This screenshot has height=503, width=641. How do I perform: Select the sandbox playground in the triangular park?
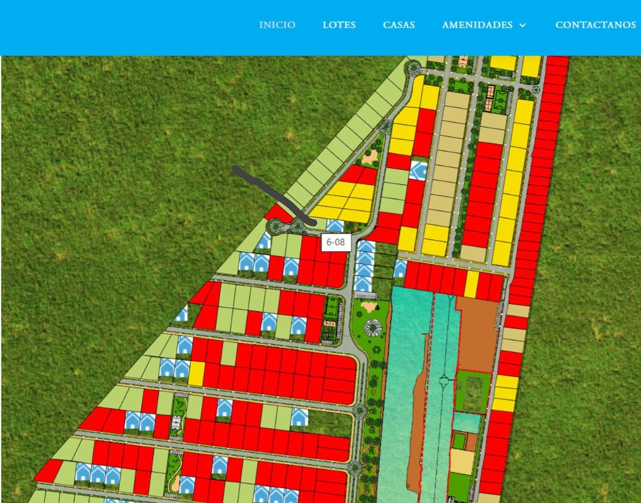tap(370, 157)
